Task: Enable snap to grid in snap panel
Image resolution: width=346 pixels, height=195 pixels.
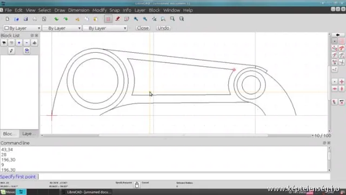Action: (342, 41)
